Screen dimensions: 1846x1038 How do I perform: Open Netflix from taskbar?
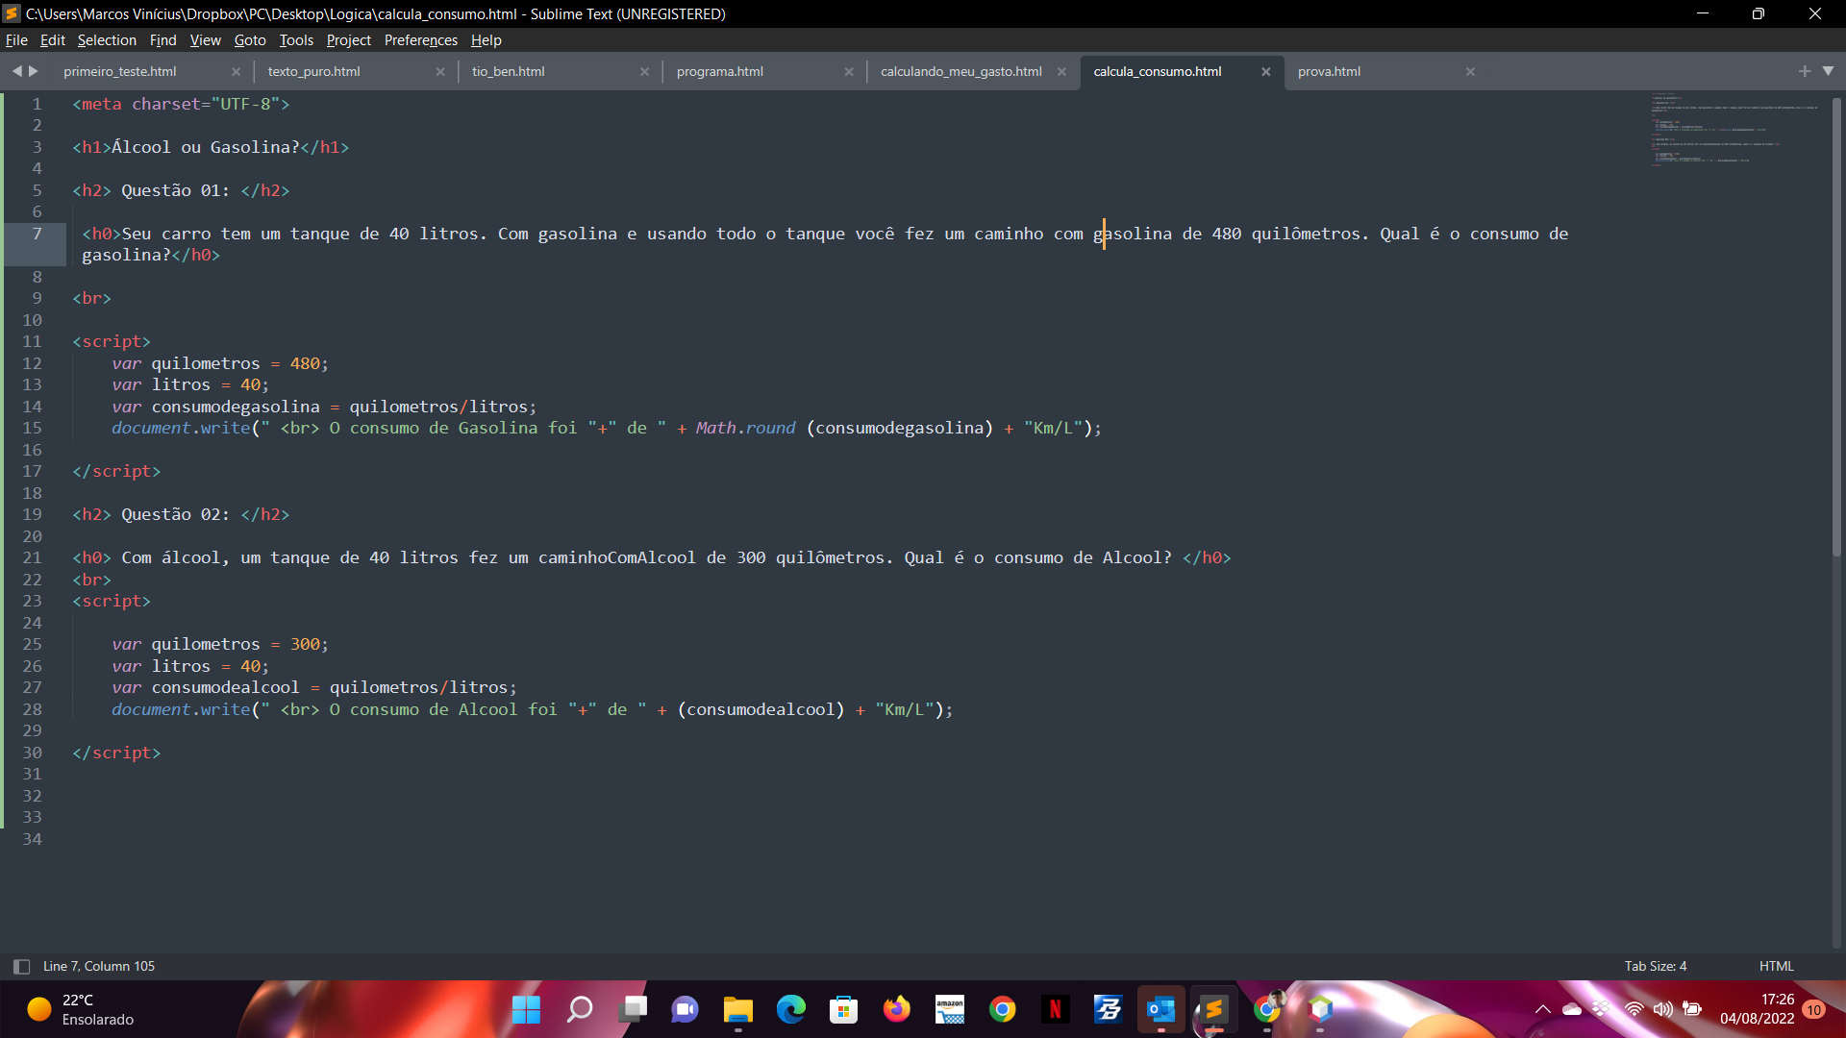click(x=1055, y=1009)
